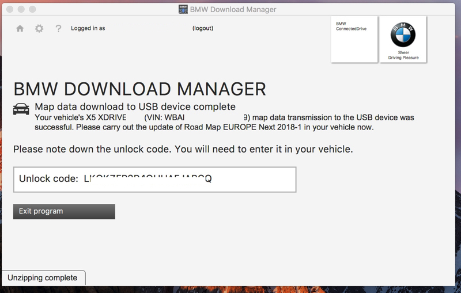Click the small BMW icon in title bar
This screenshot has height=293, width=461.
pos(183,9)
